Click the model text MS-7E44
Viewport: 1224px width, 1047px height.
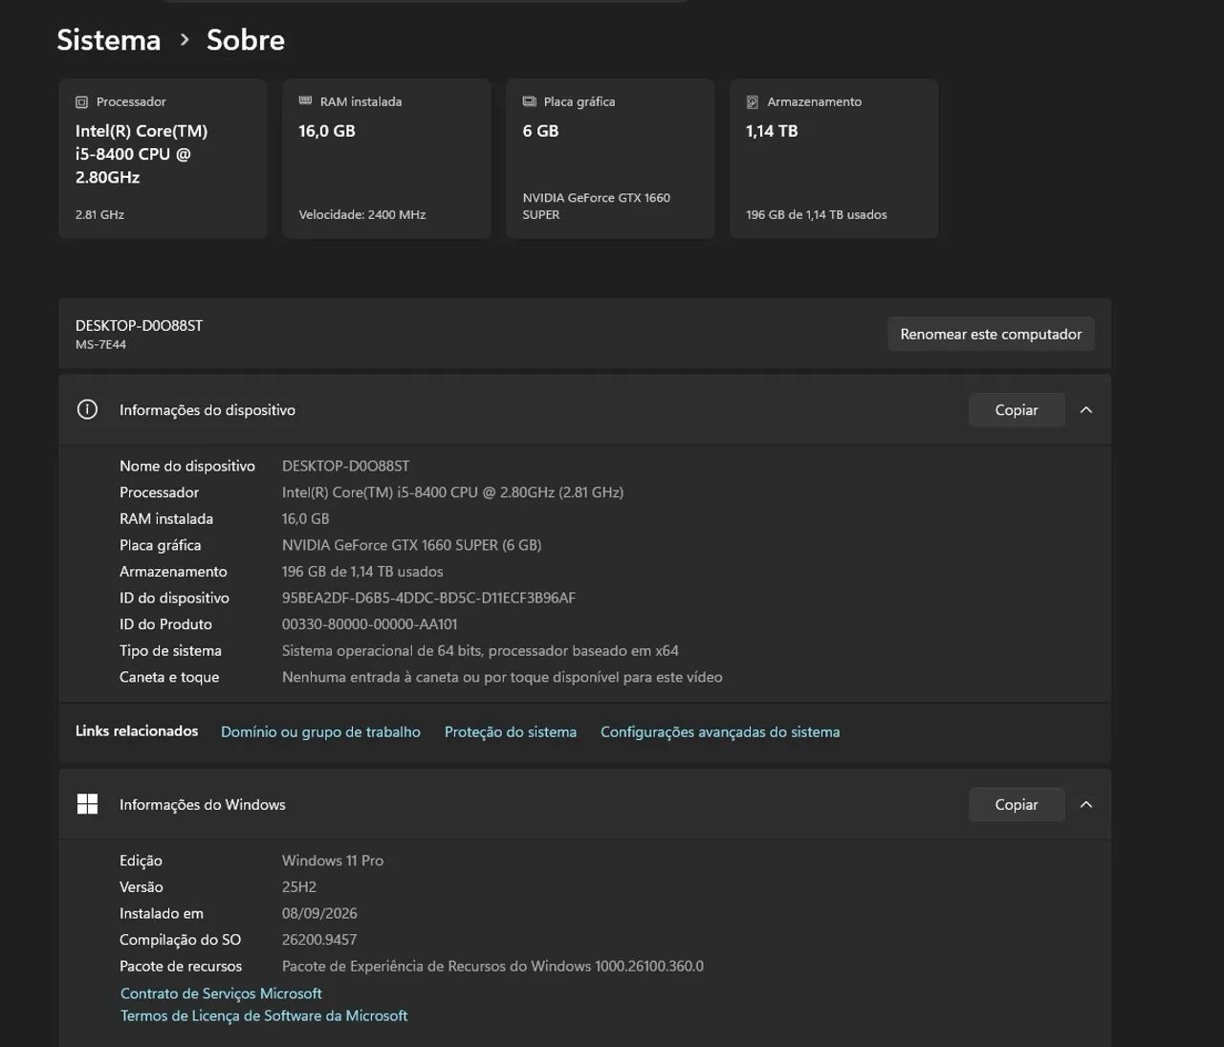100,344
